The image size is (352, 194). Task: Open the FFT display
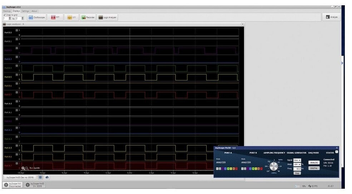(x=55, y=17)
